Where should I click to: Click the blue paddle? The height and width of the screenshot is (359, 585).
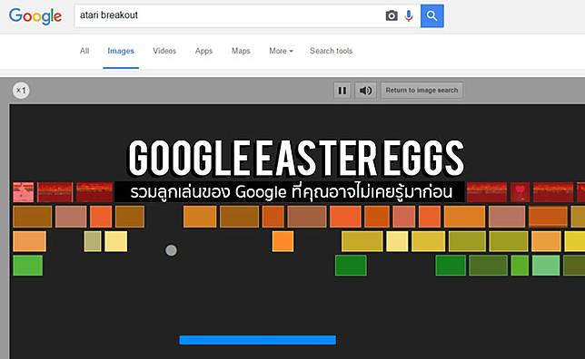257,340
